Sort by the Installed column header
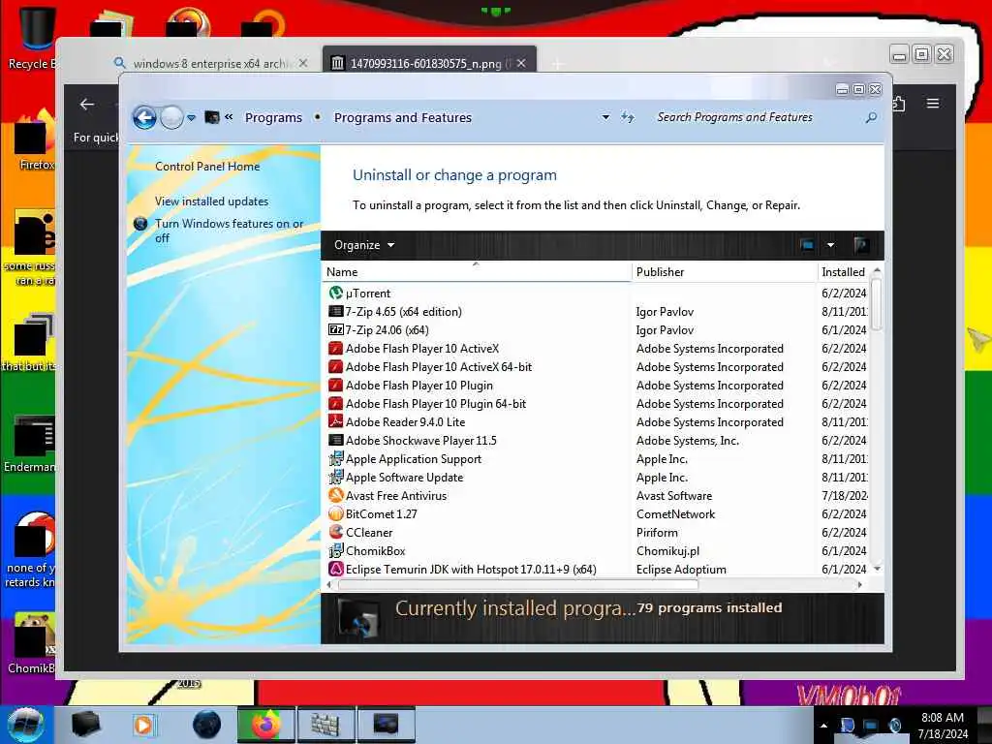Image resolution: width=992 pixels, height=744 pixels. coord(845,272)
